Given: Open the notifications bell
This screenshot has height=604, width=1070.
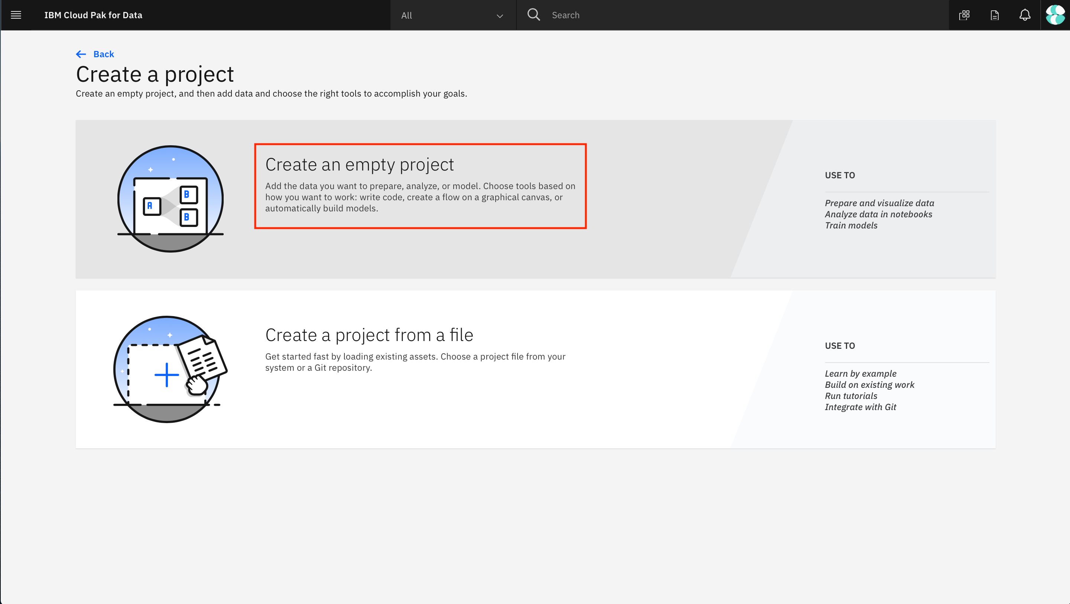Looking at the screenshot, I should tap(1025, 15).
